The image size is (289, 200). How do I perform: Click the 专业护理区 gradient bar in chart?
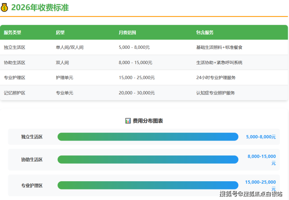pyautogui.click(x=148, y=185)
